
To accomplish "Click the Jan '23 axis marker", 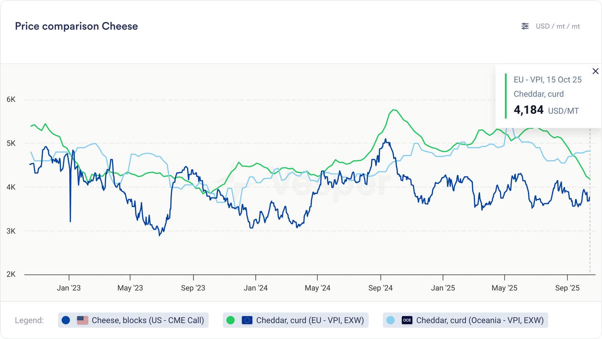I will point(69,288).
